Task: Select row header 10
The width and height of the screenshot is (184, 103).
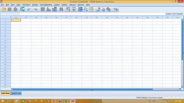Action: click(5, 47)
